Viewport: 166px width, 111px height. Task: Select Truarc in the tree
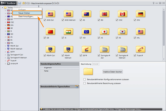(x=13, y=61)
